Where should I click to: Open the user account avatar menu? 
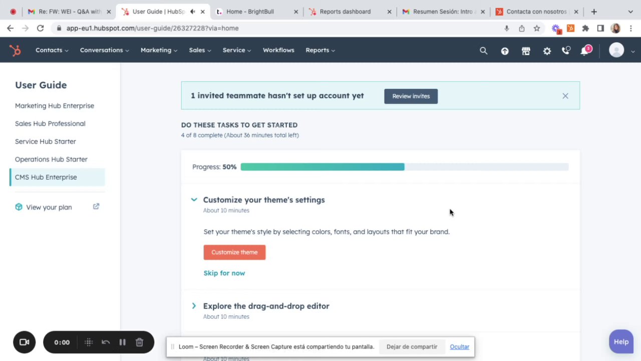(616, 50)
